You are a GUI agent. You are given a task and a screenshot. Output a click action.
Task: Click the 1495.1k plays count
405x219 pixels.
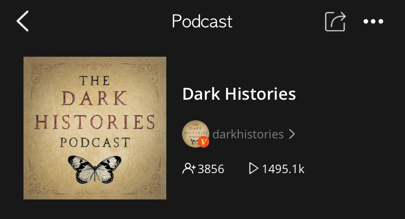283,169
